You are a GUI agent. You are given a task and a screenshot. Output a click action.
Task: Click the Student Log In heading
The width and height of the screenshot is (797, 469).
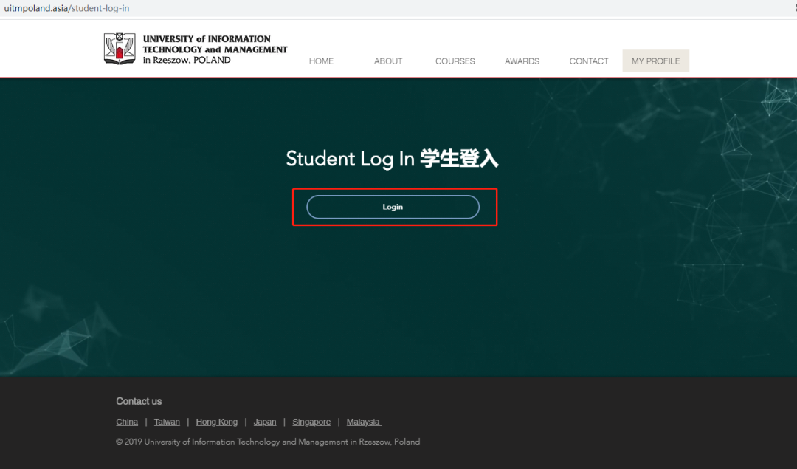393,159
